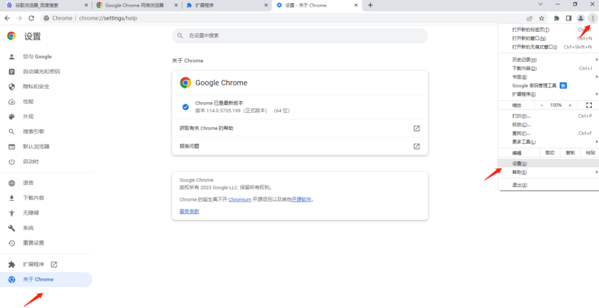599x308 pixels.
Task: Choose 打开新的标签页 in Chrome menu
Action: click(548, 30)
